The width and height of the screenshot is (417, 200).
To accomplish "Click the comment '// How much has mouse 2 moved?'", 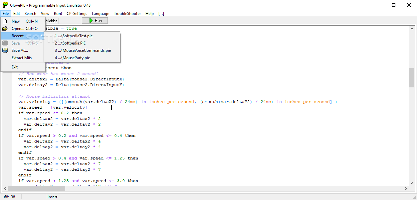I will [58, 73].
